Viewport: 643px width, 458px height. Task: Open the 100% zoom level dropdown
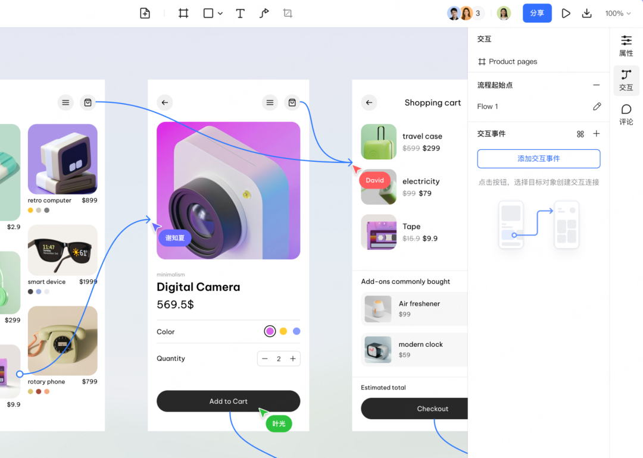point(617,14)
